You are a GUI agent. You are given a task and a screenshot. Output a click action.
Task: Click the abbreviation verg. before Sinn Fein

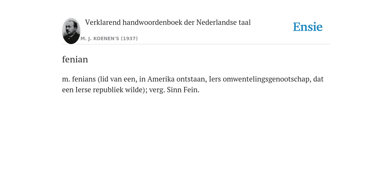click(157, 90)
